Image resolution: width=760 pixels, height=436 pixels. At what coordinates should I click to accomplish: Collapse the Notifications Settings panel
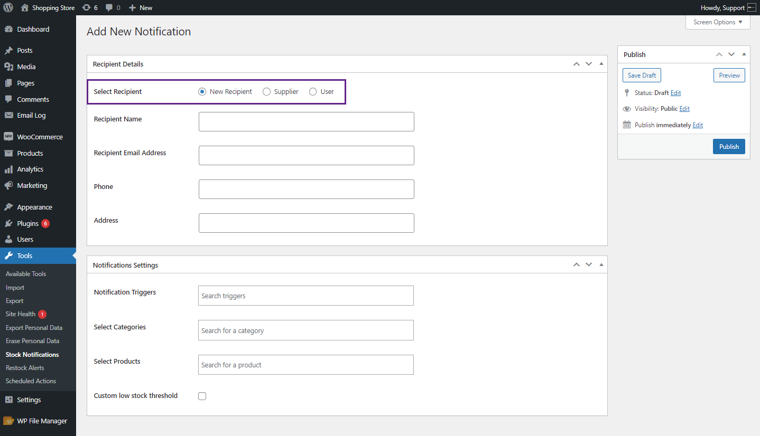[x=601, y=265]
